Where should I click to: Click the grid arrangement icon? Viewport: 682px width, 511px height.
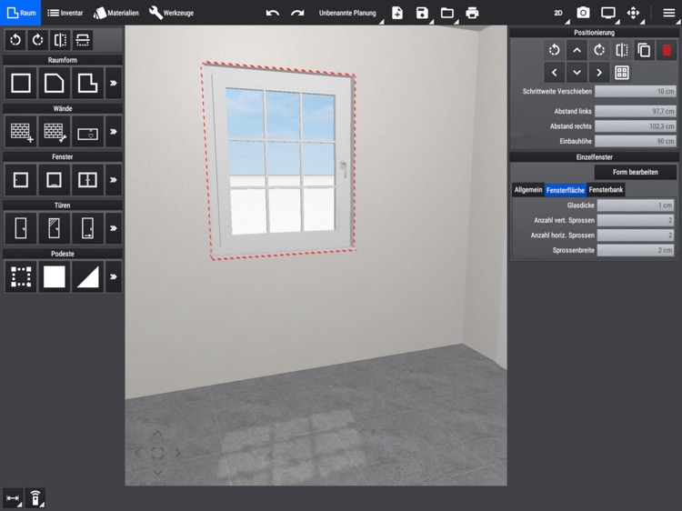click(x=622, y=73)
